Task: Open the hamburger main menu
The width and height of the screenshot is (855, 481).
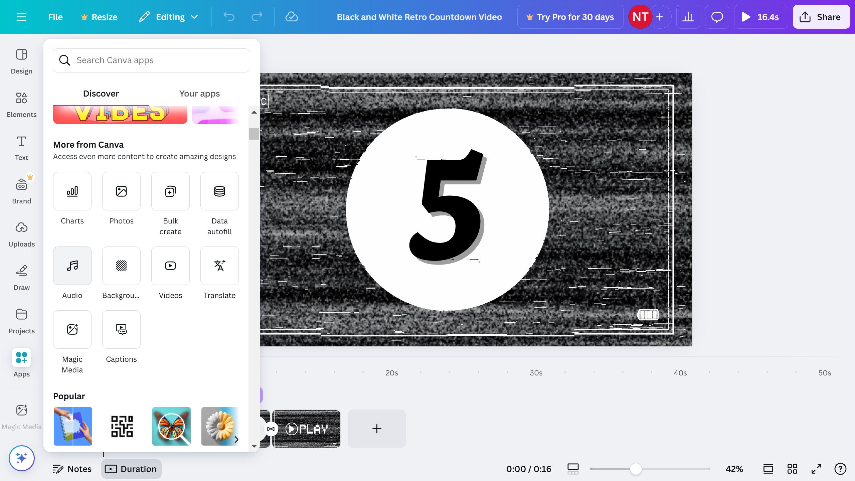Action: [21, 17]
